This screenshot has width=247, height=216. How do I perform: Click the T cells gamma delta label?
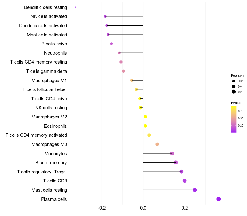tap(47, 71)
